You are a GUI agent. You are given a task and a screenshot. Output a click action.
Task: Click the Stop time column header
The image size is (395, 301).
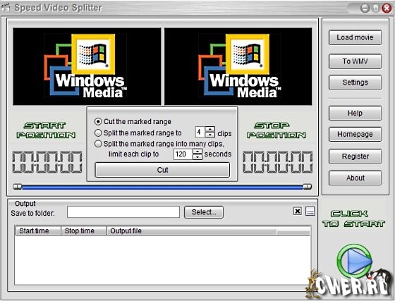click(84, 231)
